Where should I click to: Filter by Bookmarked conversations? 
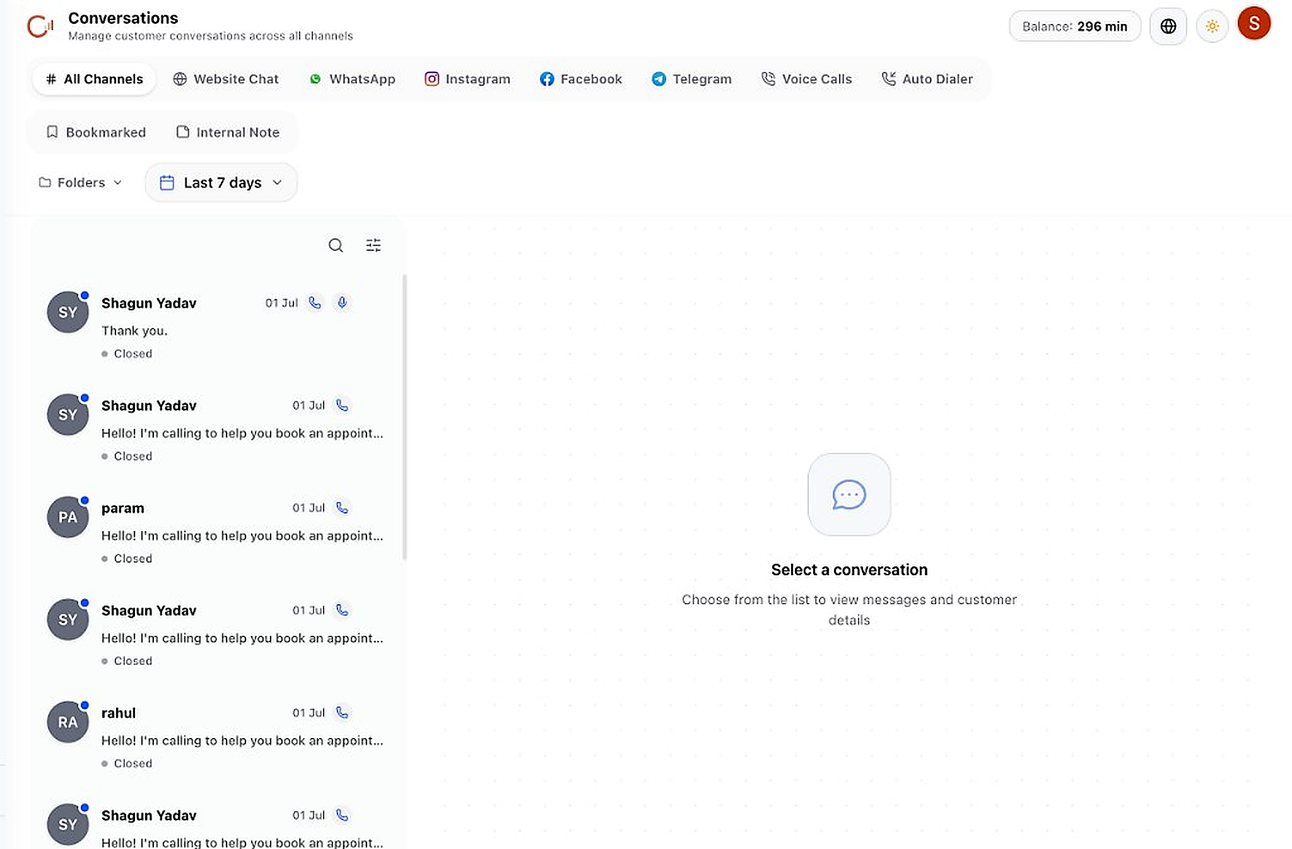click(x=96, y=132)
